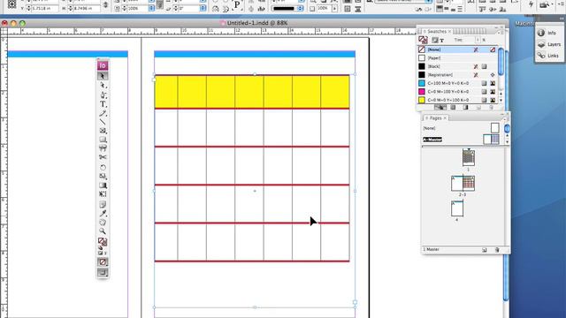Select the 2-3 spread thumbnail
The image size is (566, 318).
463,183
